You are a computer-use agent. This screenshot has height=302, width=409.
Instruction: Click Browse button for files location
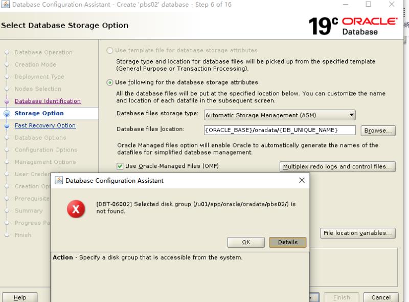coord(378,131)
